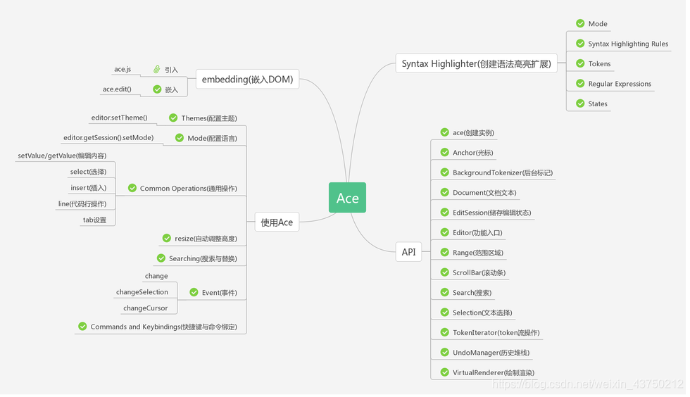This screenshot has height=397, width=690.
Task: Click the blog.csdn.net watermark text
Action: tap(587, 384)
